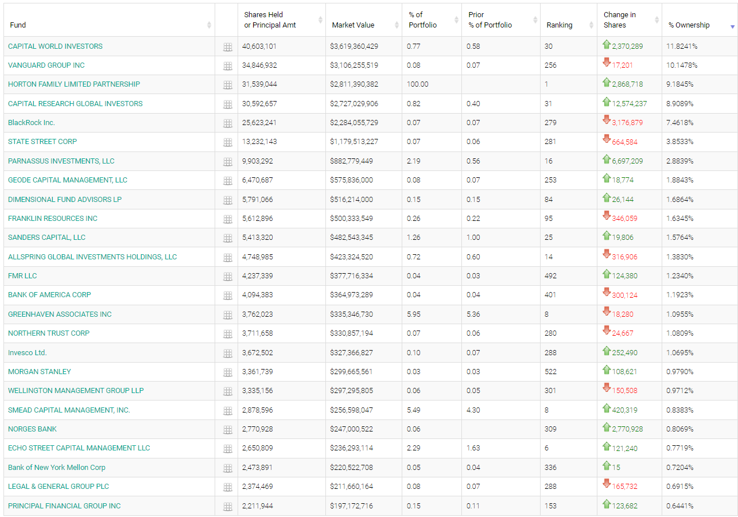Click grid icon in STATE STREET CORP row
This screenshot has height=517, width=738.
(227, 142)
